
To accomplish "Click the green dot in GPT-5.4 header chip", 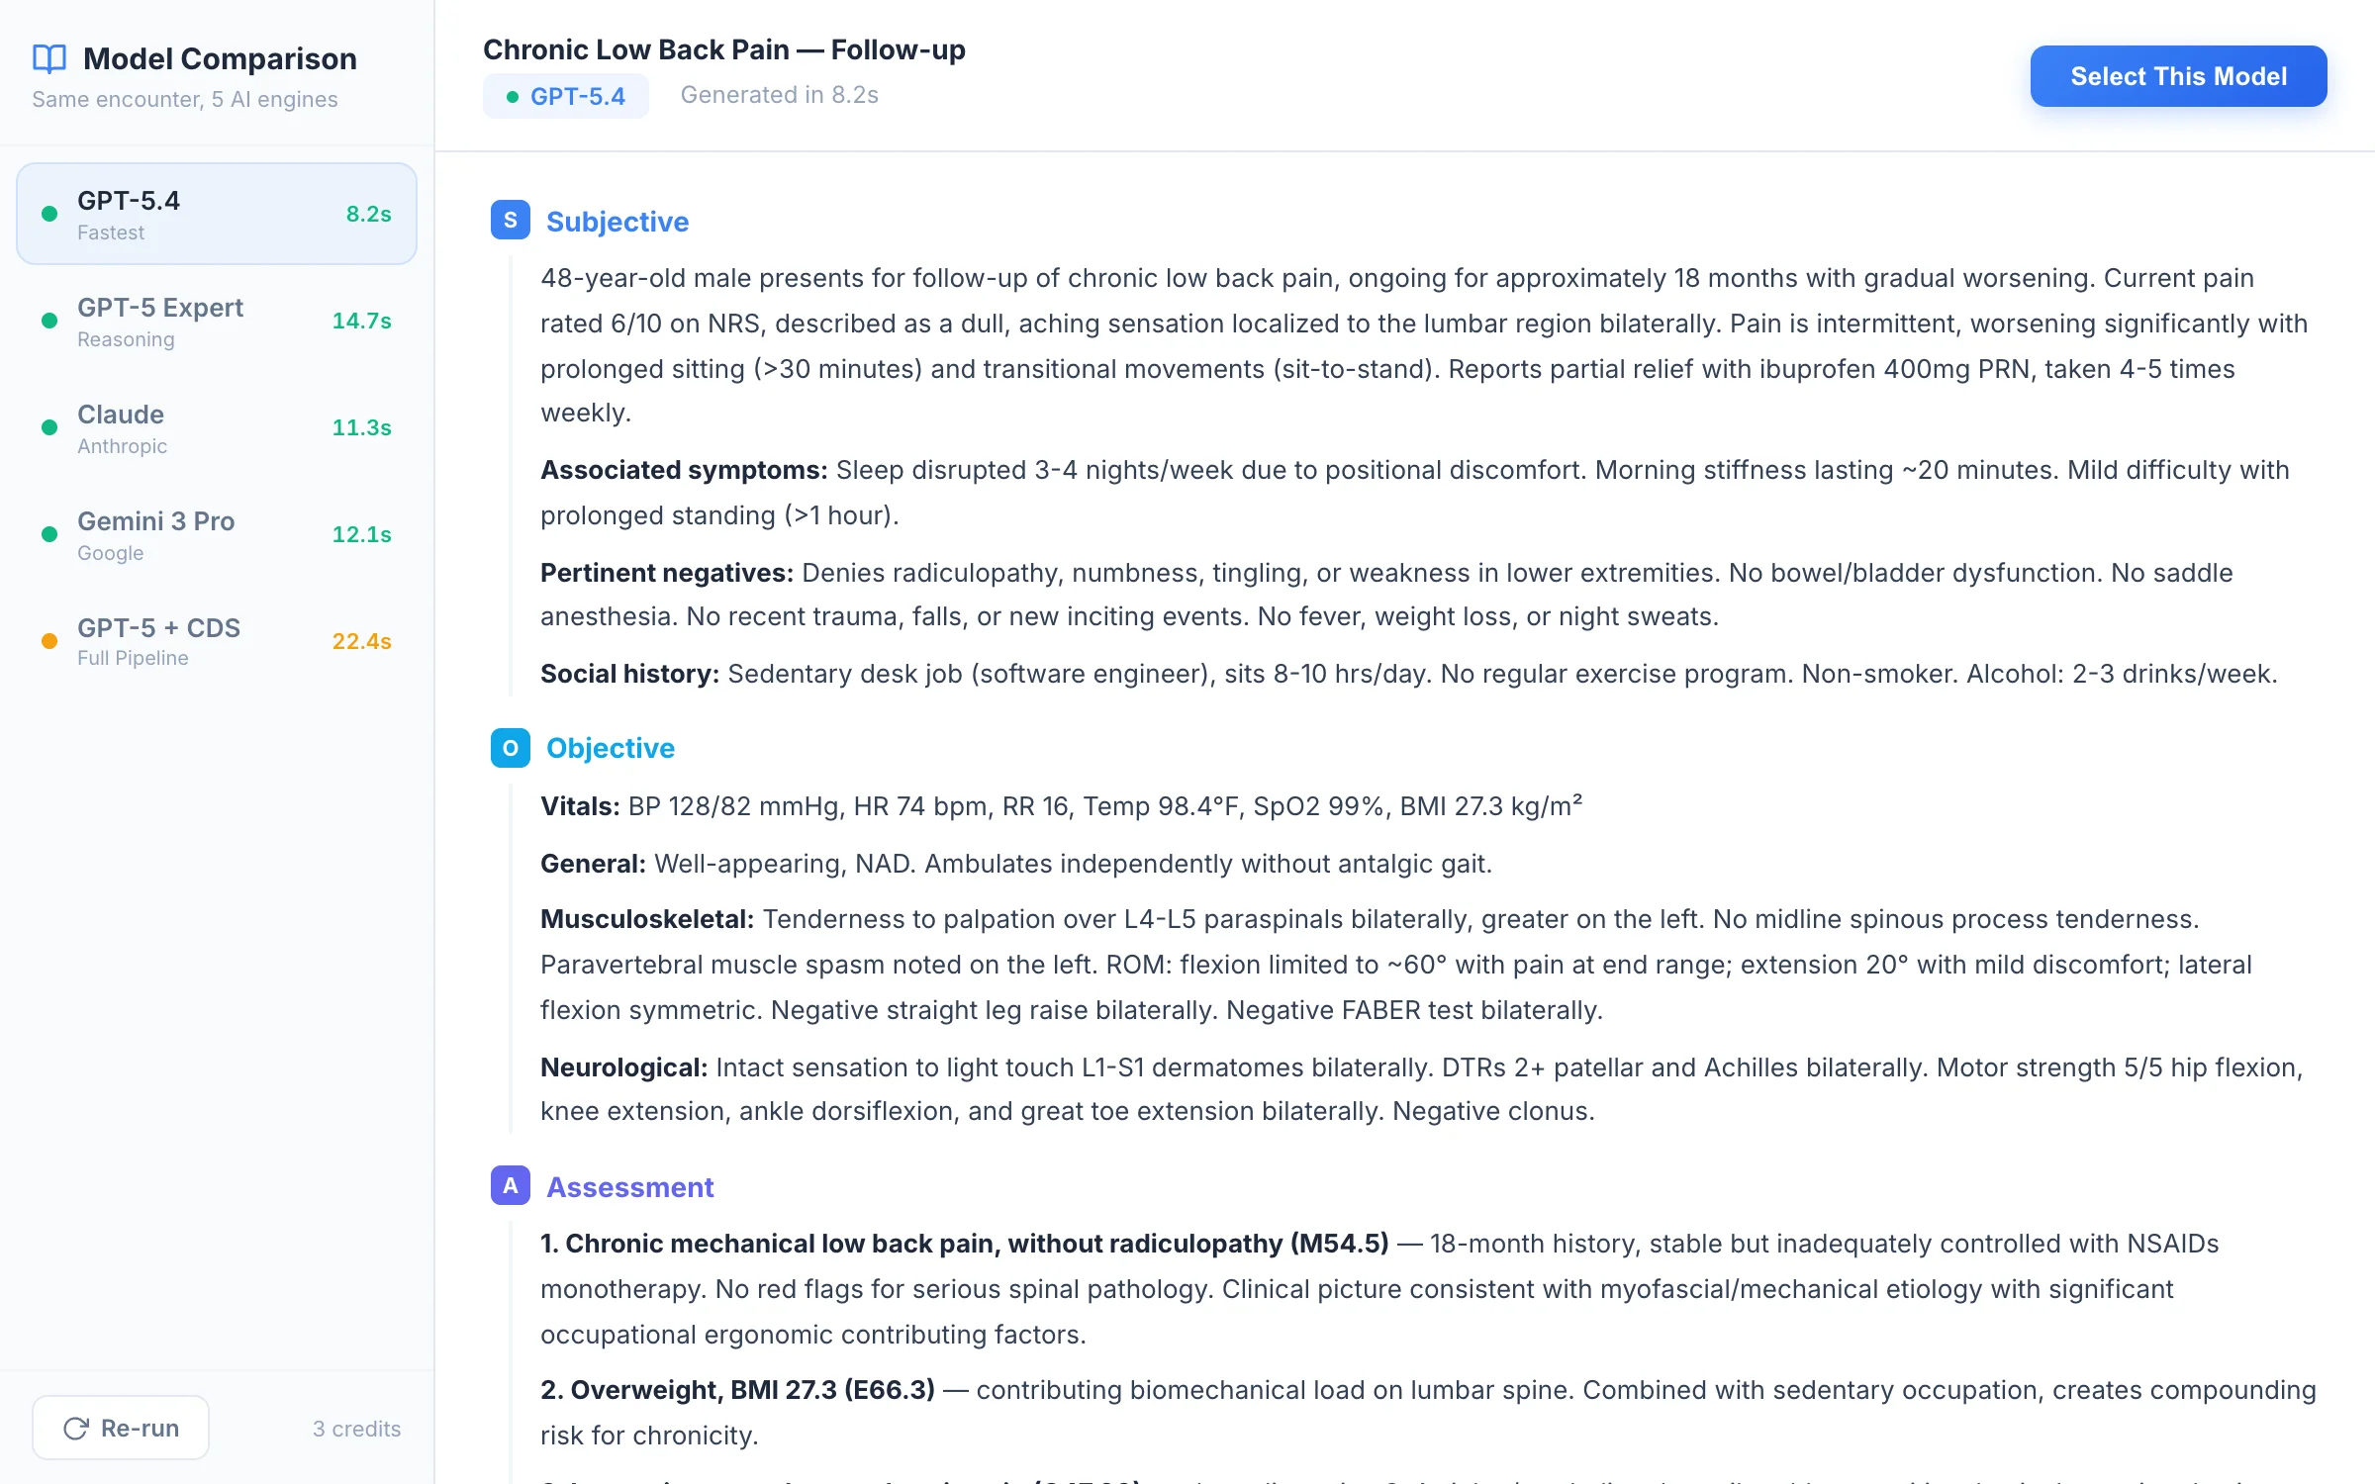I will [513, 97].
